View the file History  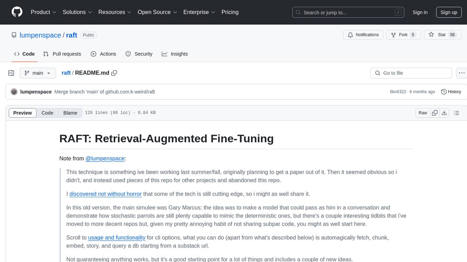tap(451, 92)
